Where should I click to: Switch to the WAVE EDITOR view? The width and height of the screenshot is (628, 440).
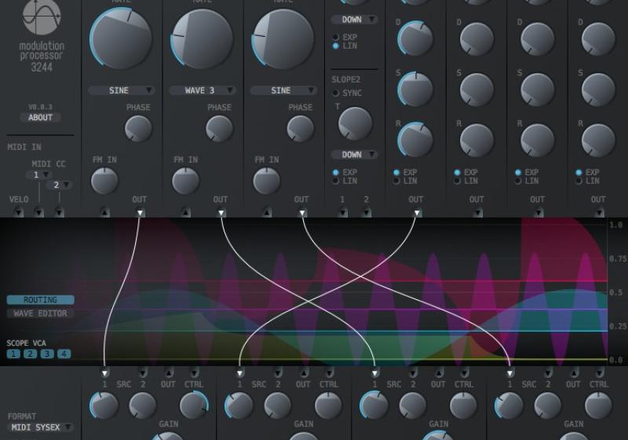click(x=41, y=313)
